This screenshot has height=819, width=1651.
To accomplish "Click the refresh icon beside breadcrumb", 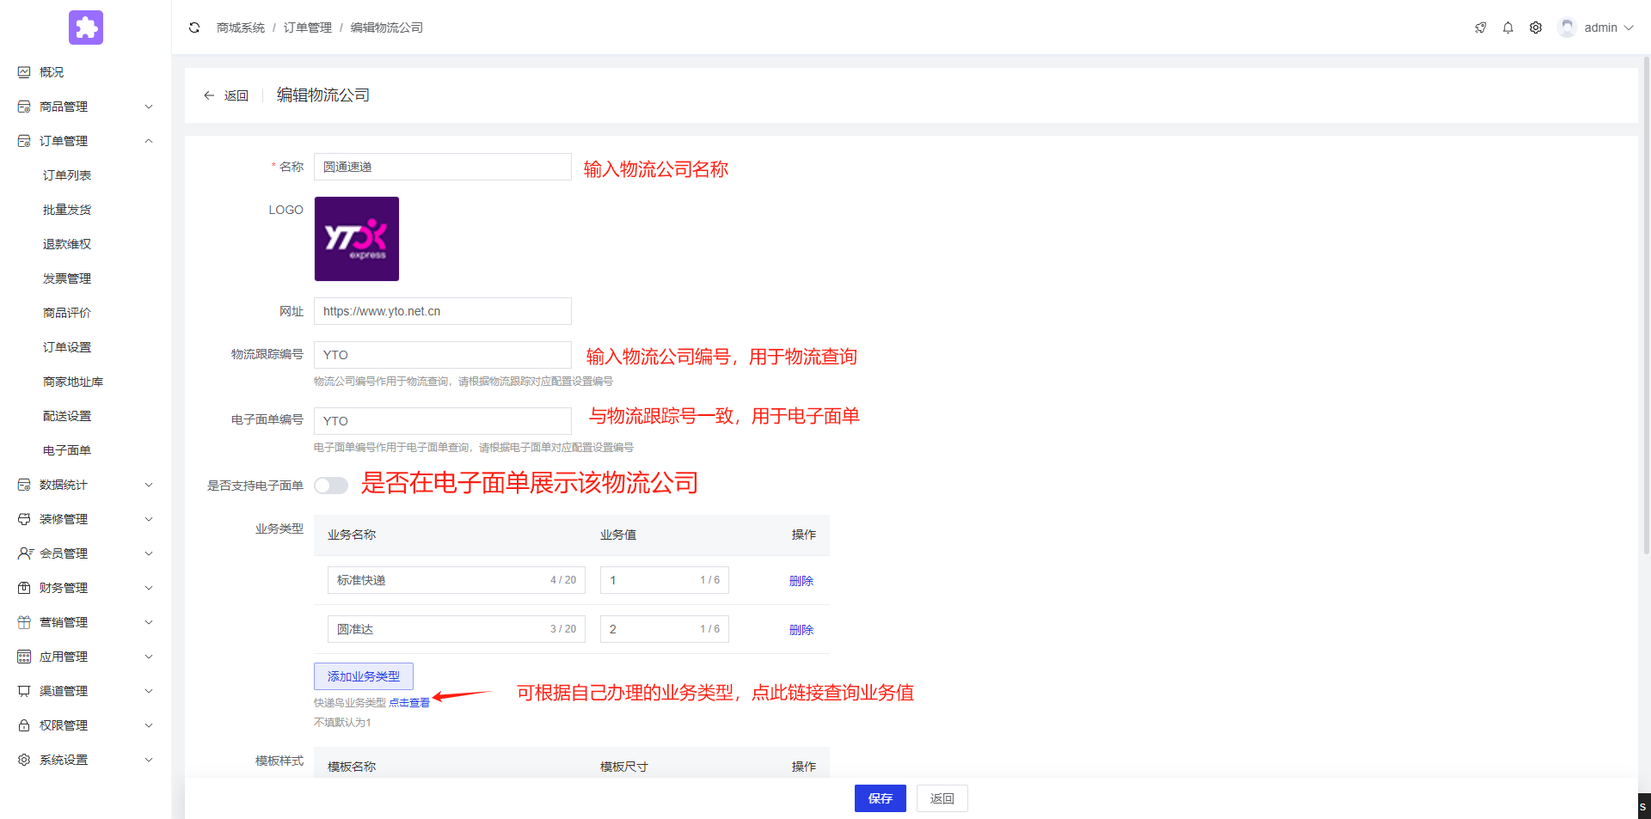I will tap(194, 28).
